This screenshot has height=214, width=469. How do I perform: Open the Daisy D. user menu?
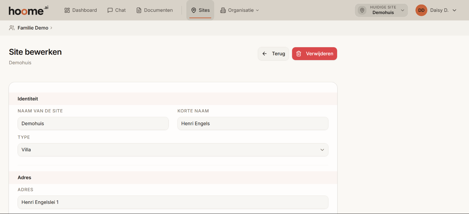pyautogui.click(x=436, y=10)
